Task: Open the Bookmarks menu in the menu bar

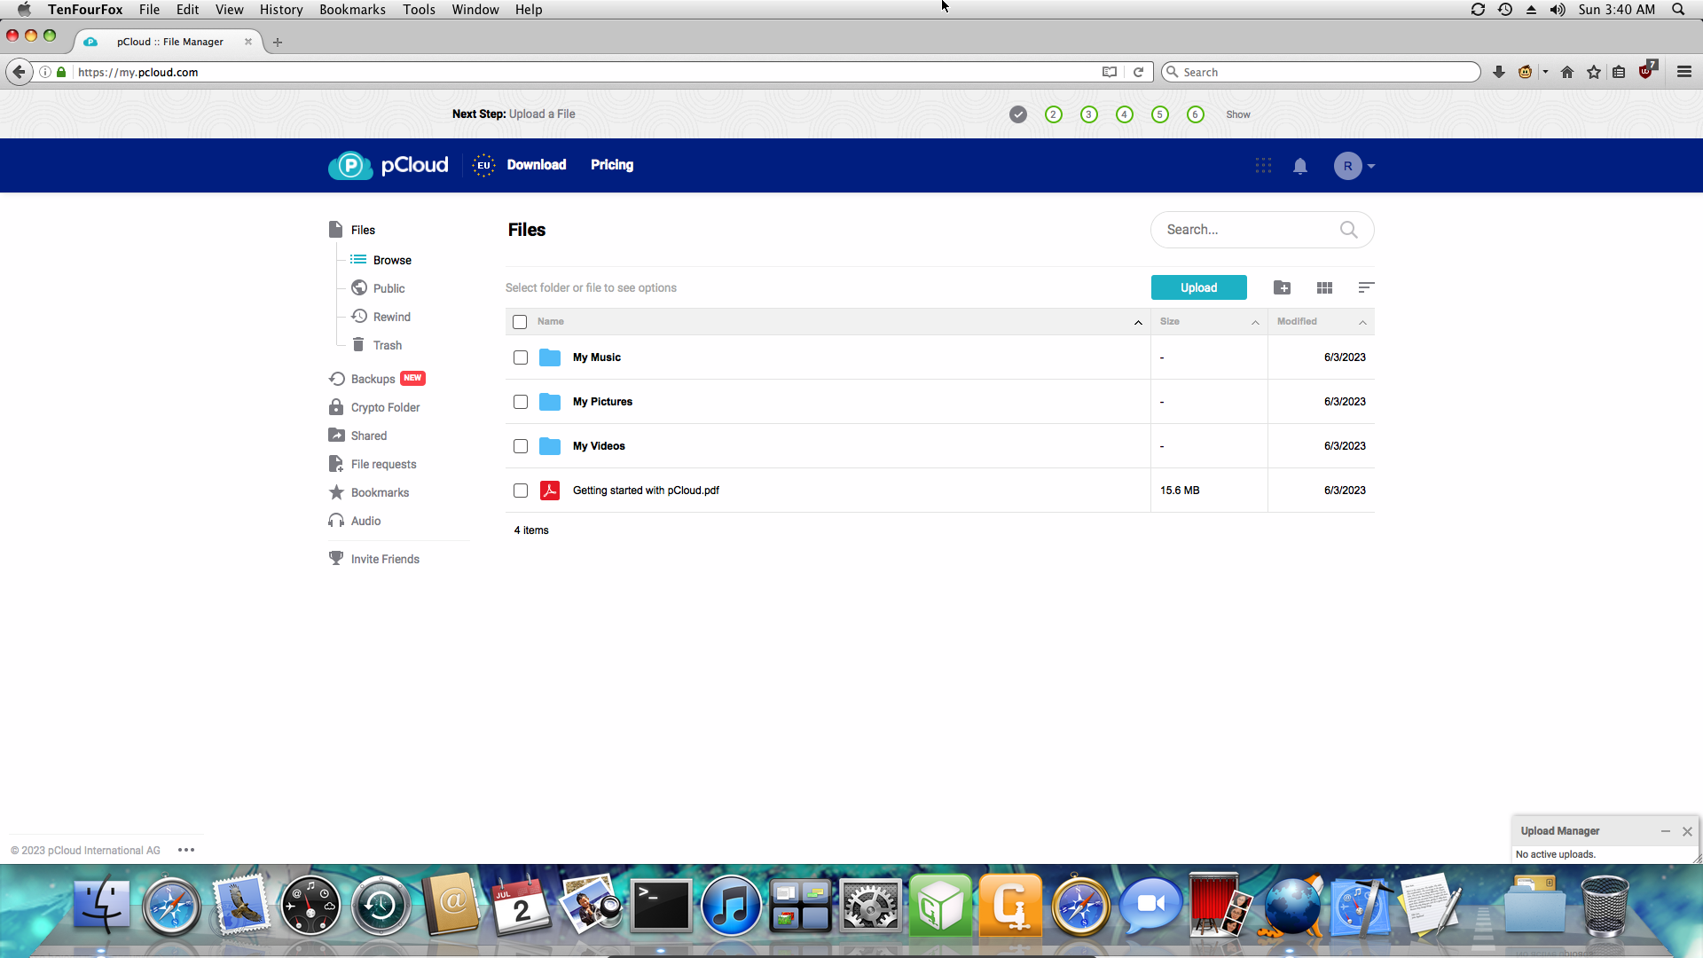Action: point(352,10)
